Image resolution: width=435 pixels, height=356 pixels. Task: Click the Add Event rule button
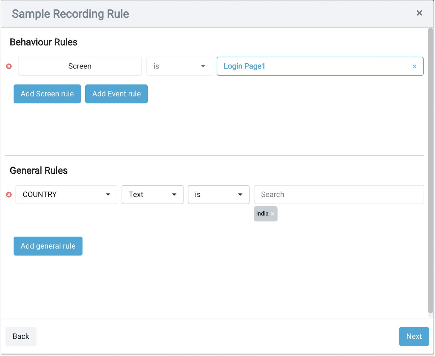[116, 94]
